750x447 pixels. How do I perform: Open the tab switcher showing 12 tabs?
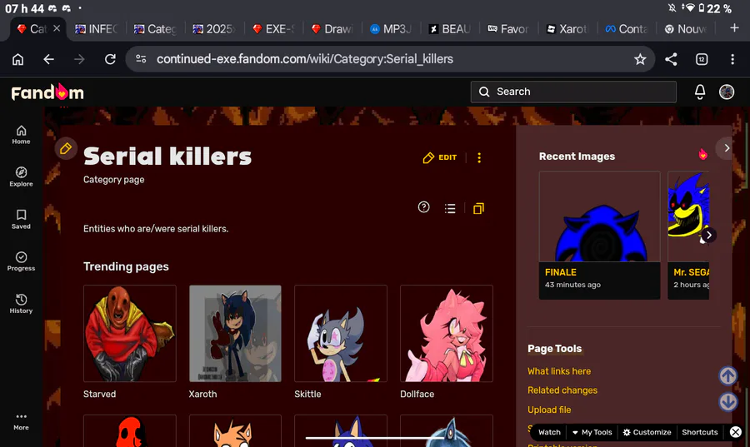[702, 59]
